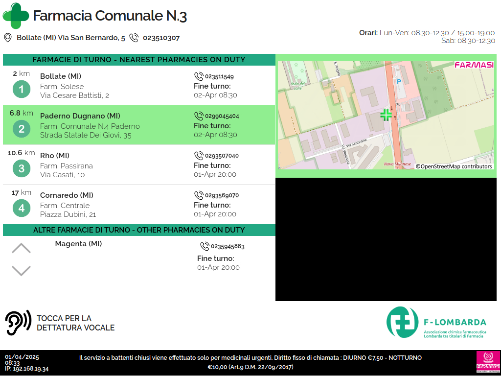The height and width of the screenshot is (376, 501).
Task: Tap the ear voice dictation icon
Action: pos(18,323)
